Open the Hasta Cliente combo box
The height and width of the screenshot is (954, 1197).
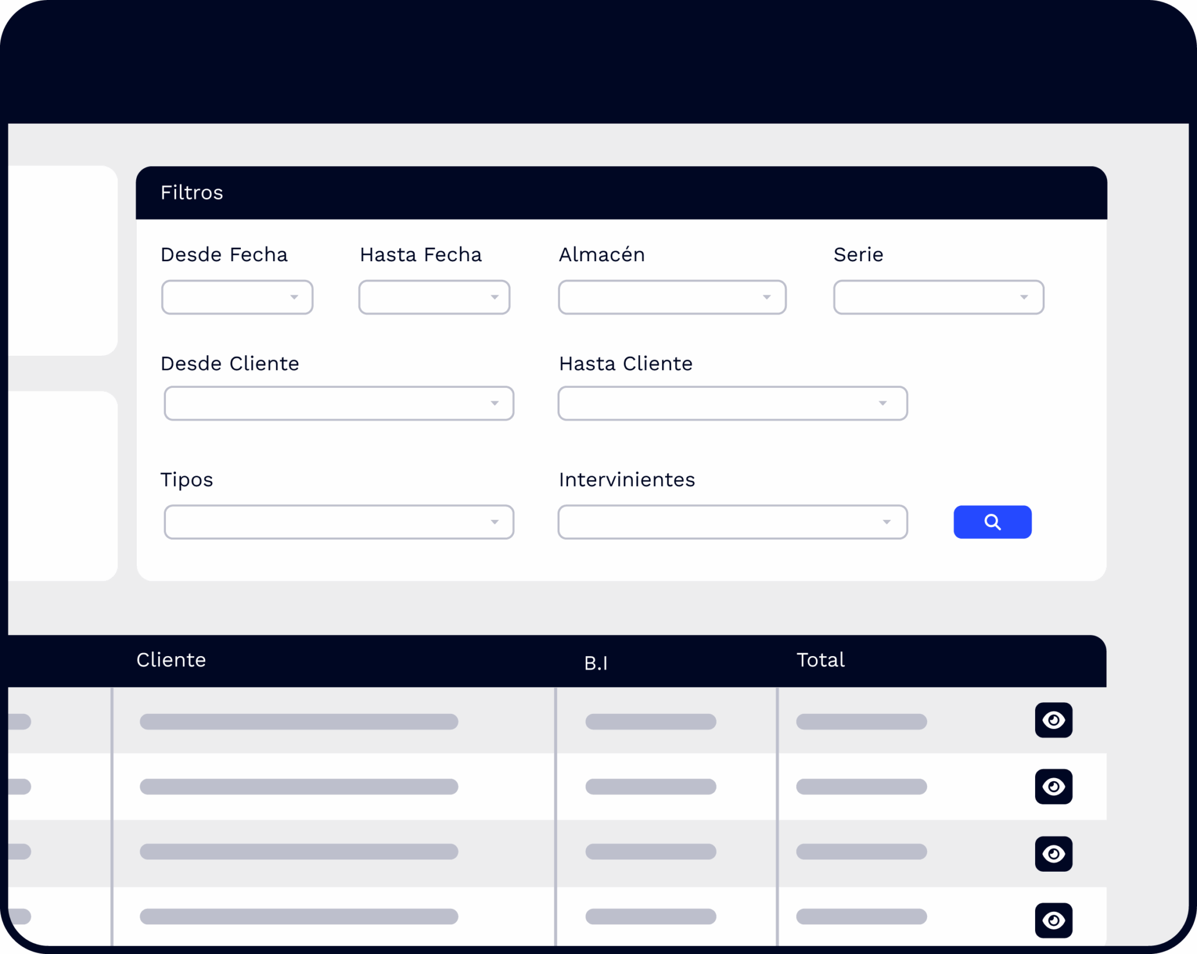732,403
